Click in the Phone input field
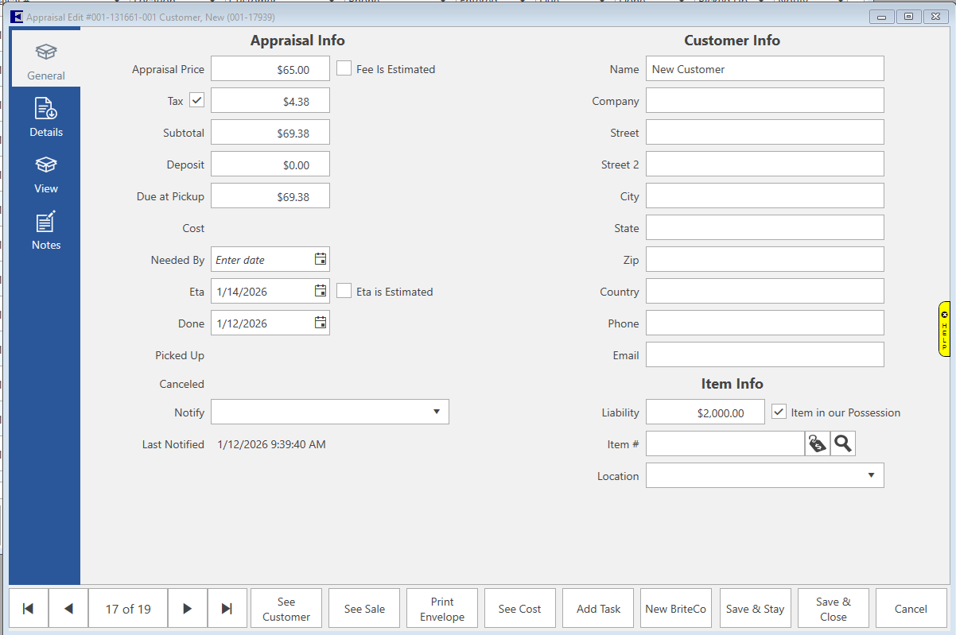Image resolution: width=956 pixels, height=635 pixels. click(x=764, y=323)
